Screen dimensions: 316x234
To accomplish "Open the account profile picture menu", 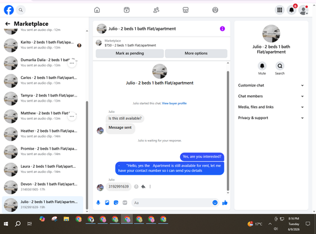I will (303, 10).
